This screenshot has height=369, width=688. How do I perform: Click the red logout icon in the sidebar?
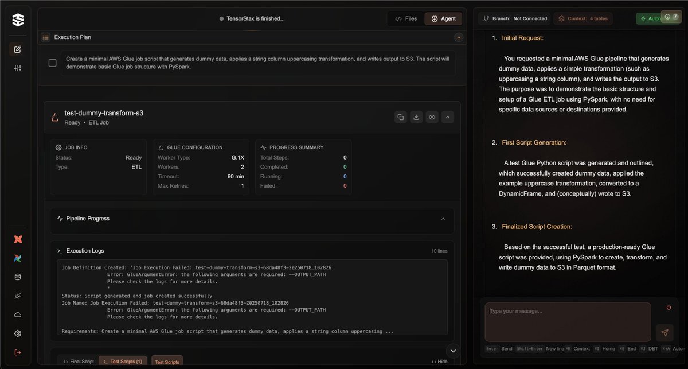click(x=18, y=352)
